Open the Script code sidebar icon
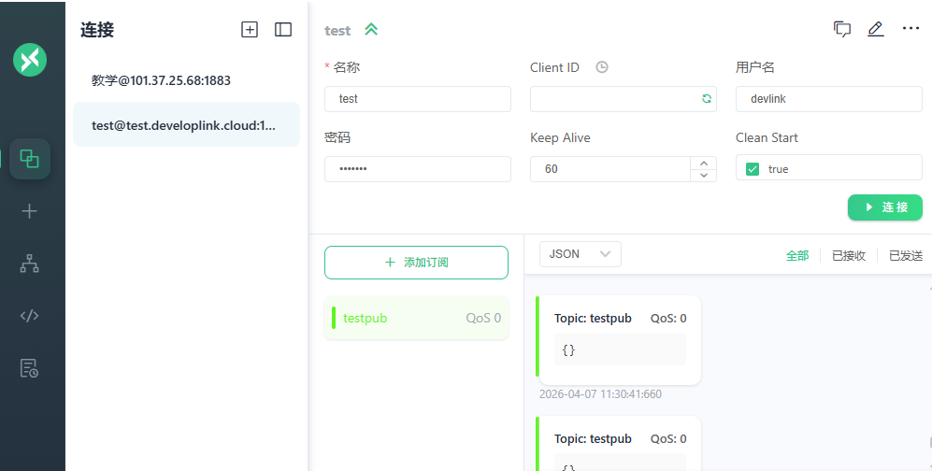 click(x=29, y=315)
